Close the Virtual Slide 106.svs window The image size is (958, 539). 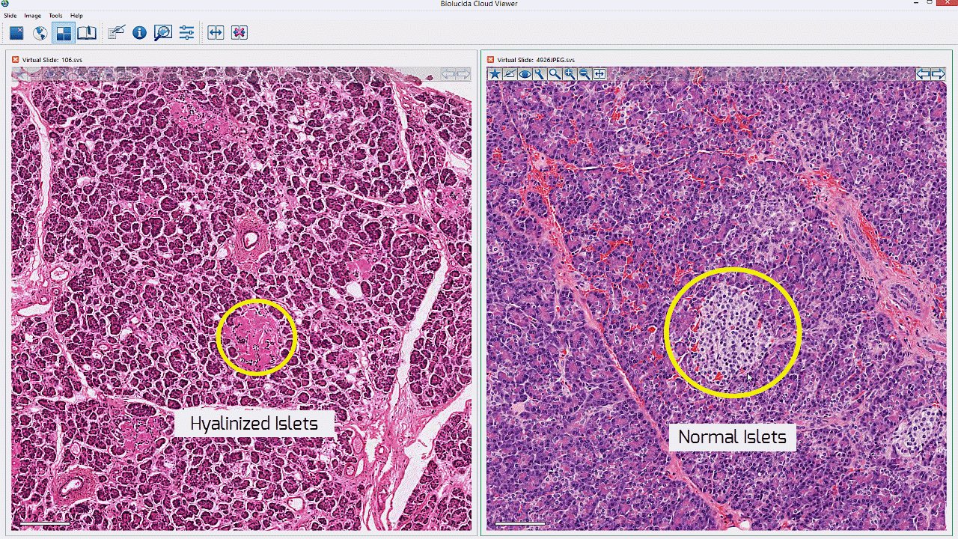point(15,59)
